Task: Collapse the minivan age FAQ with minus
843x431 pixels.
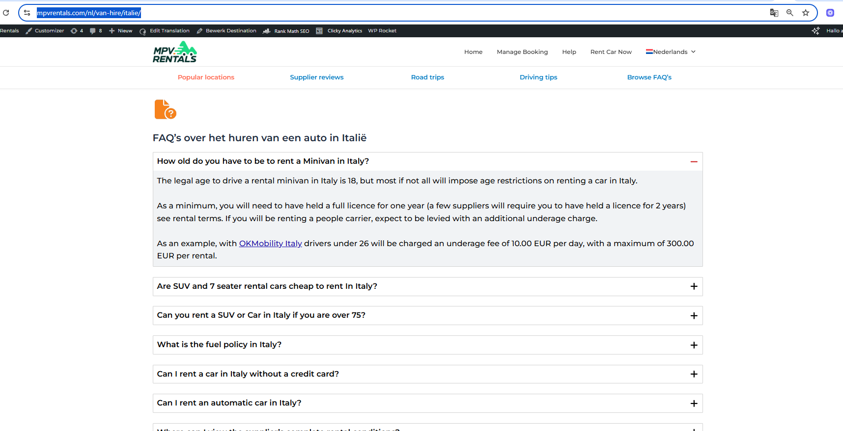Action: point(694,162)
